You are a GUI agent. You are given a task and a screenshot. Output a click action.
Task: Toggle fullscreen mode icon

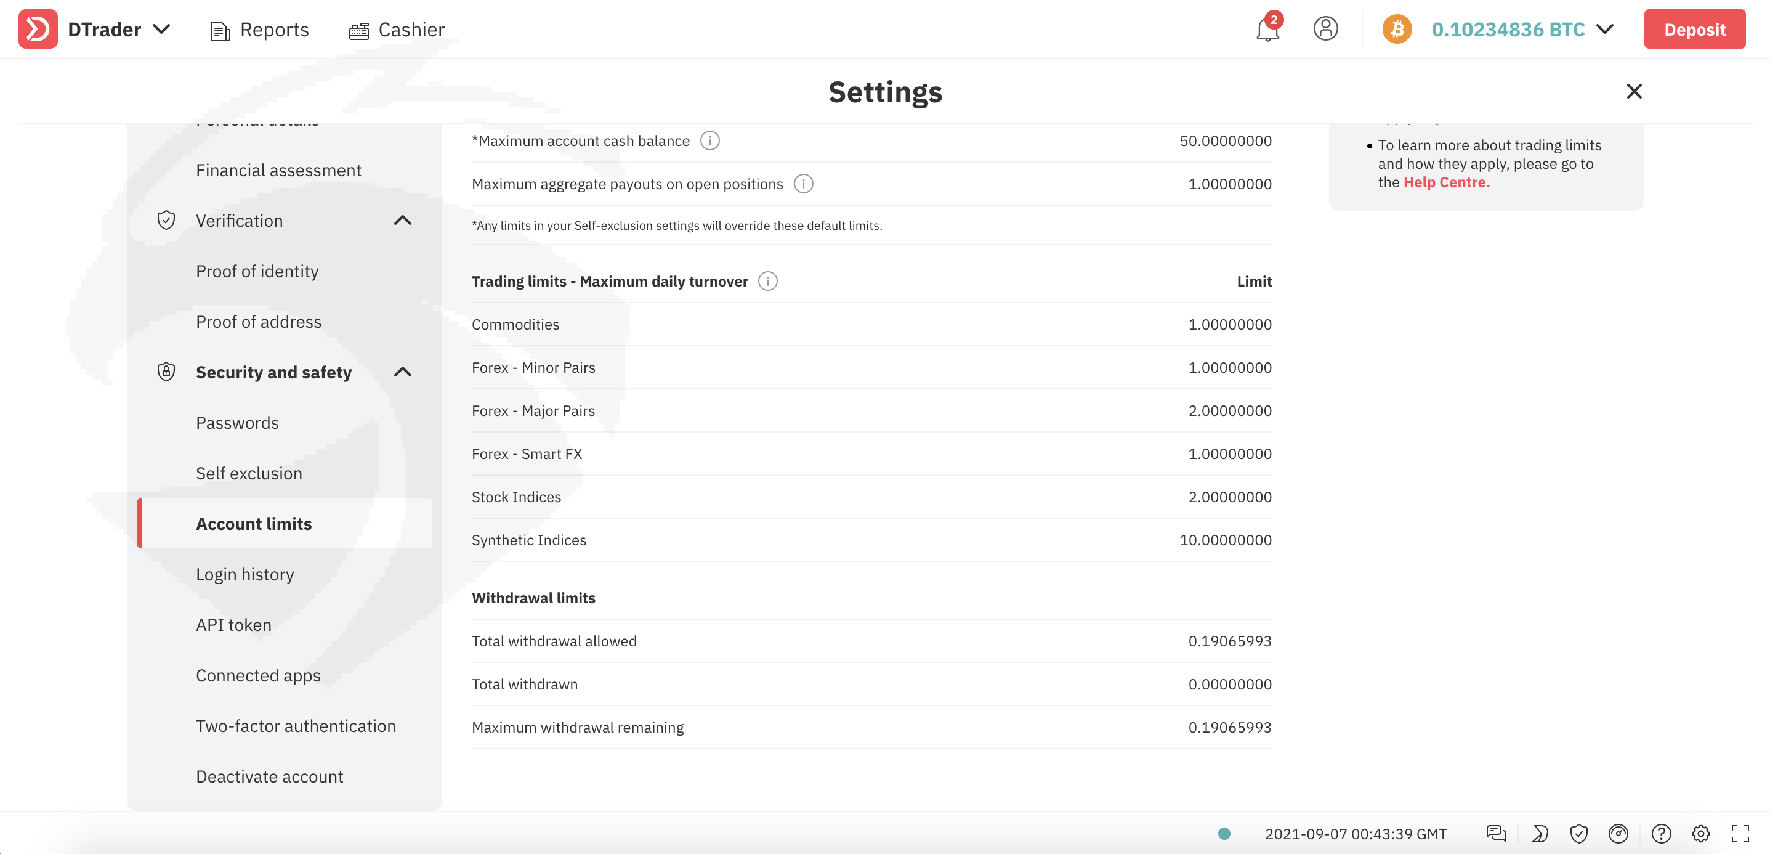[1740, 834]
